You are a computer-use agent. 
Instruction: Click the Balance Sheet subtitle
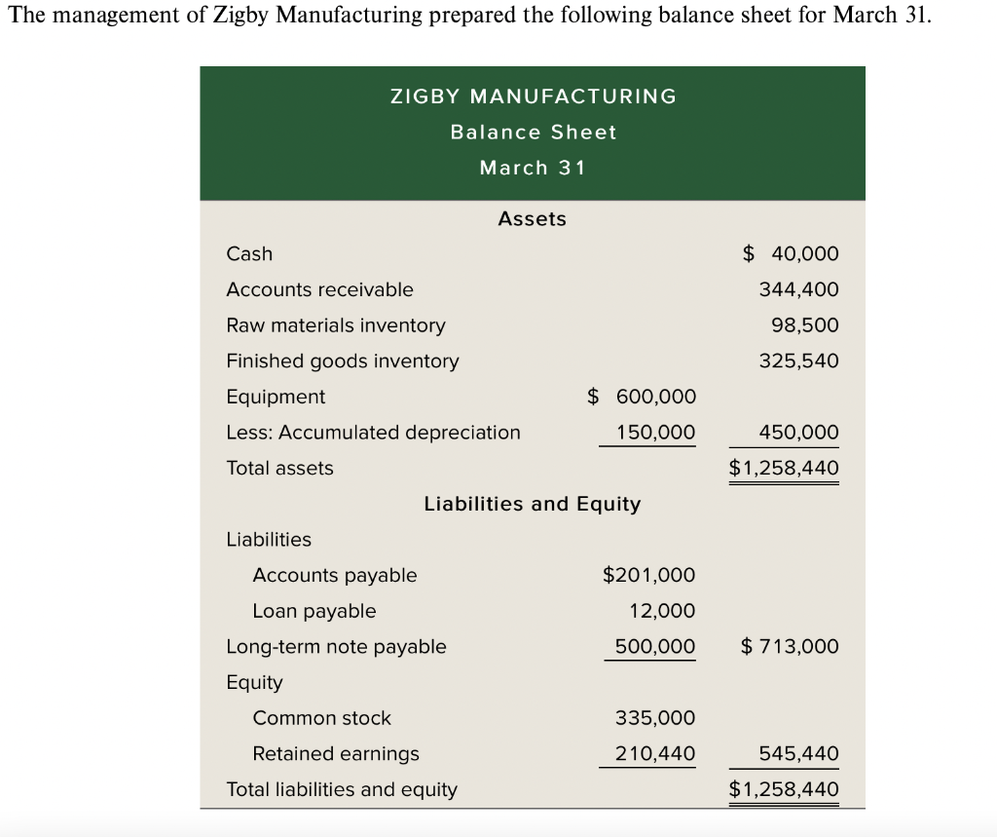533,133
